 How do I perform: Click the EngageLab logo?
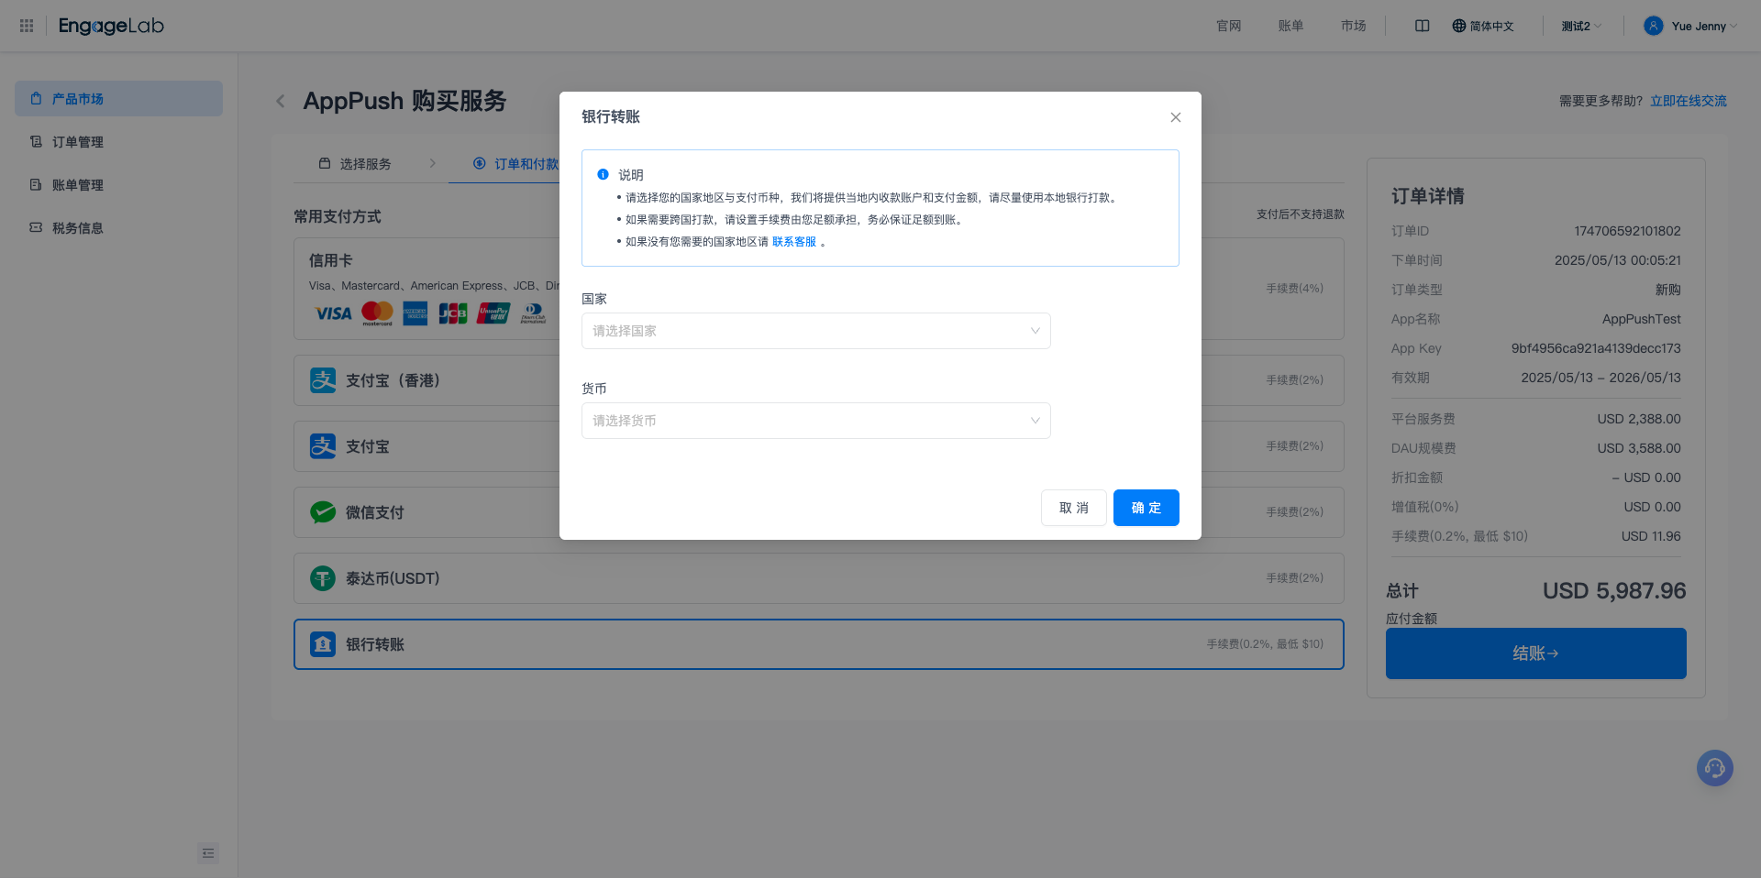tap(111, 26)
